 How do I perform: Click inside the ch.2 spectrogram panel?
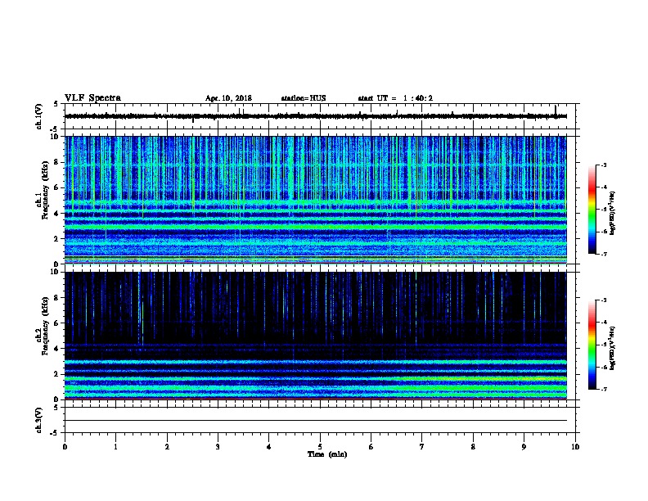point(316,336)
